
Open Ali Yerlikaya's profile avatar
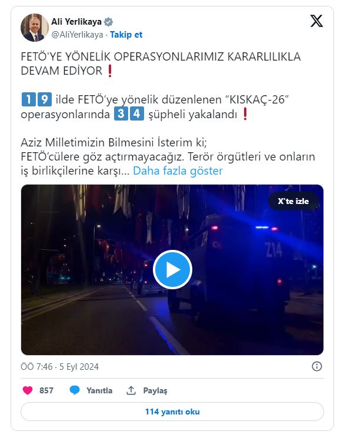35,28
